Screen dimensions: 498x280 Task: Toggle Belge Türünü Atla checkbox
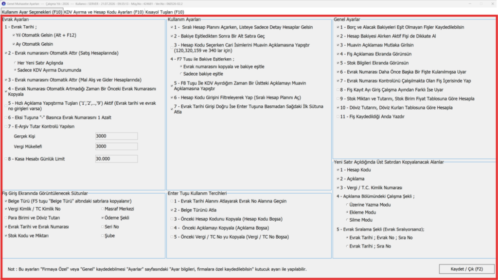pyautogui.click(x=172, y=210)
